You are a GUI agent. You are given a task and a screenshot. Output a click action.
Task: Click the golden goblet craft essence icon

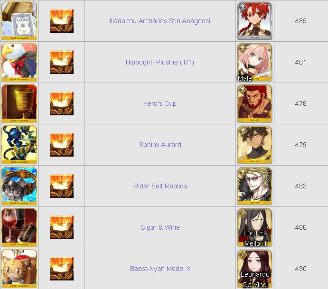(x=19, y=103)
